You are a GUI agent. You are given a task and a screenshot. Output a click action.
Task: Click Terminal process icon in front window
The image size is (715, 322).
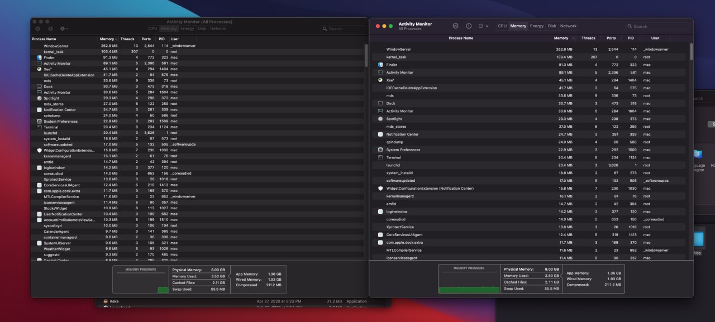(x=380, y=157)
